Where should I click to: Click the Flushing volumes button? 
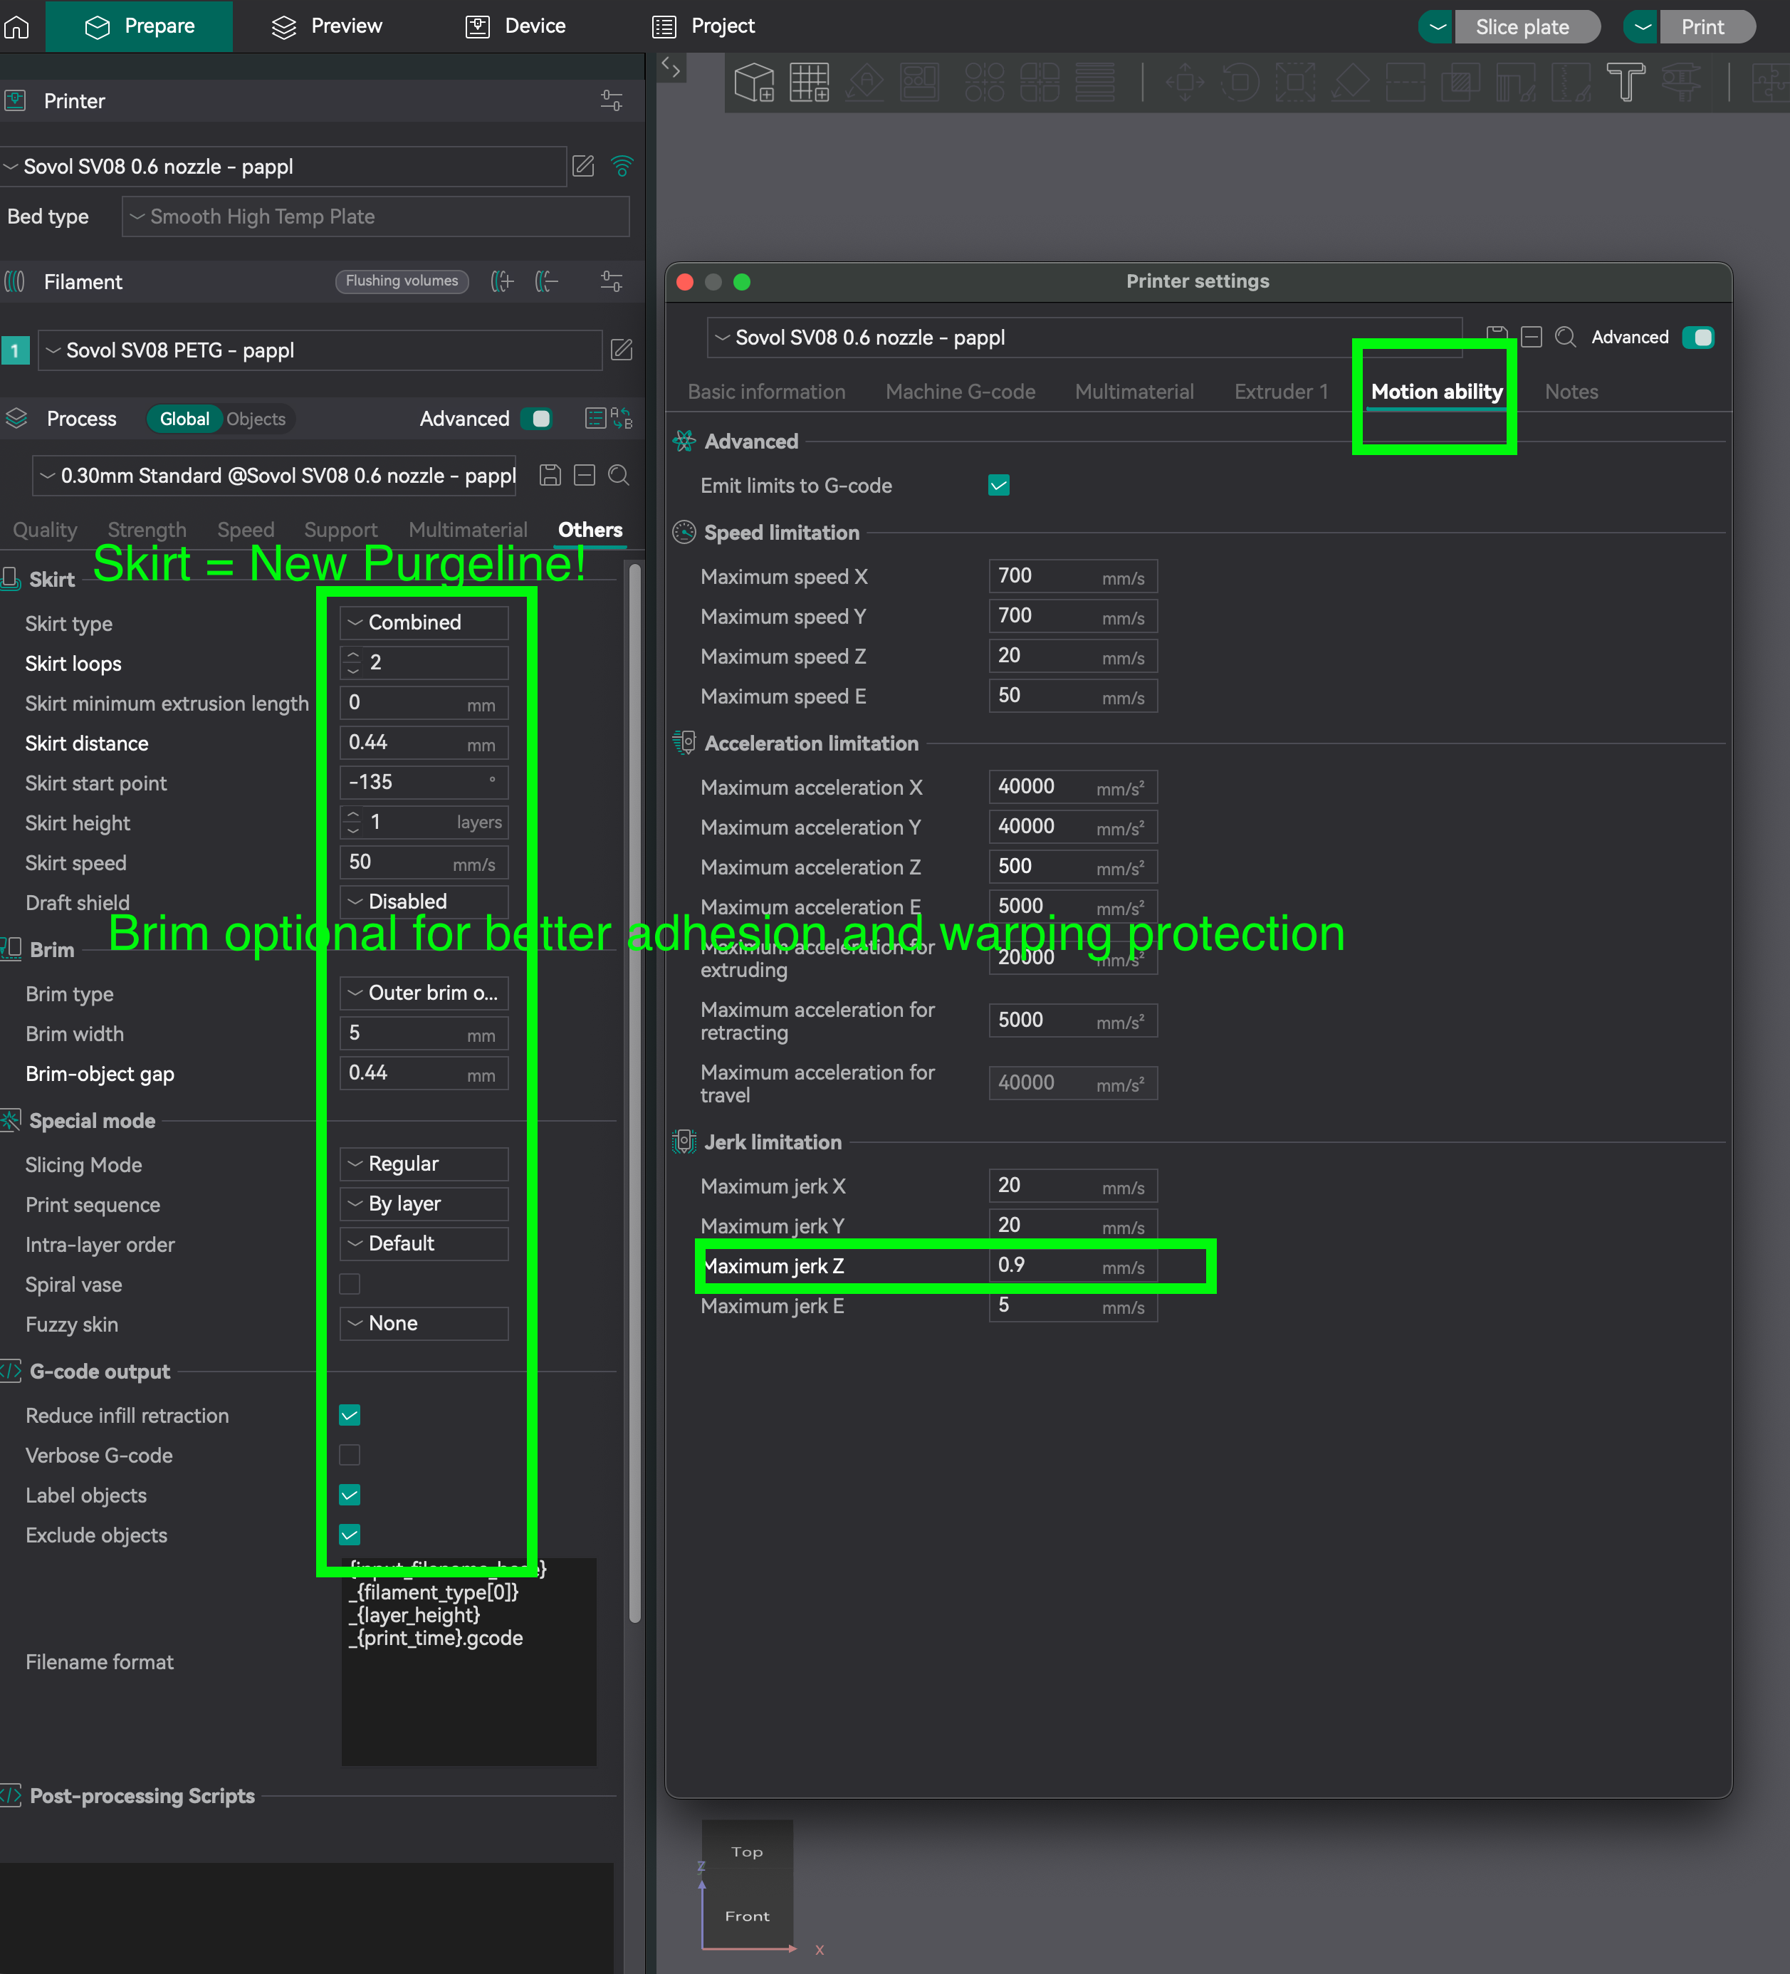click(x=402, y=281)
